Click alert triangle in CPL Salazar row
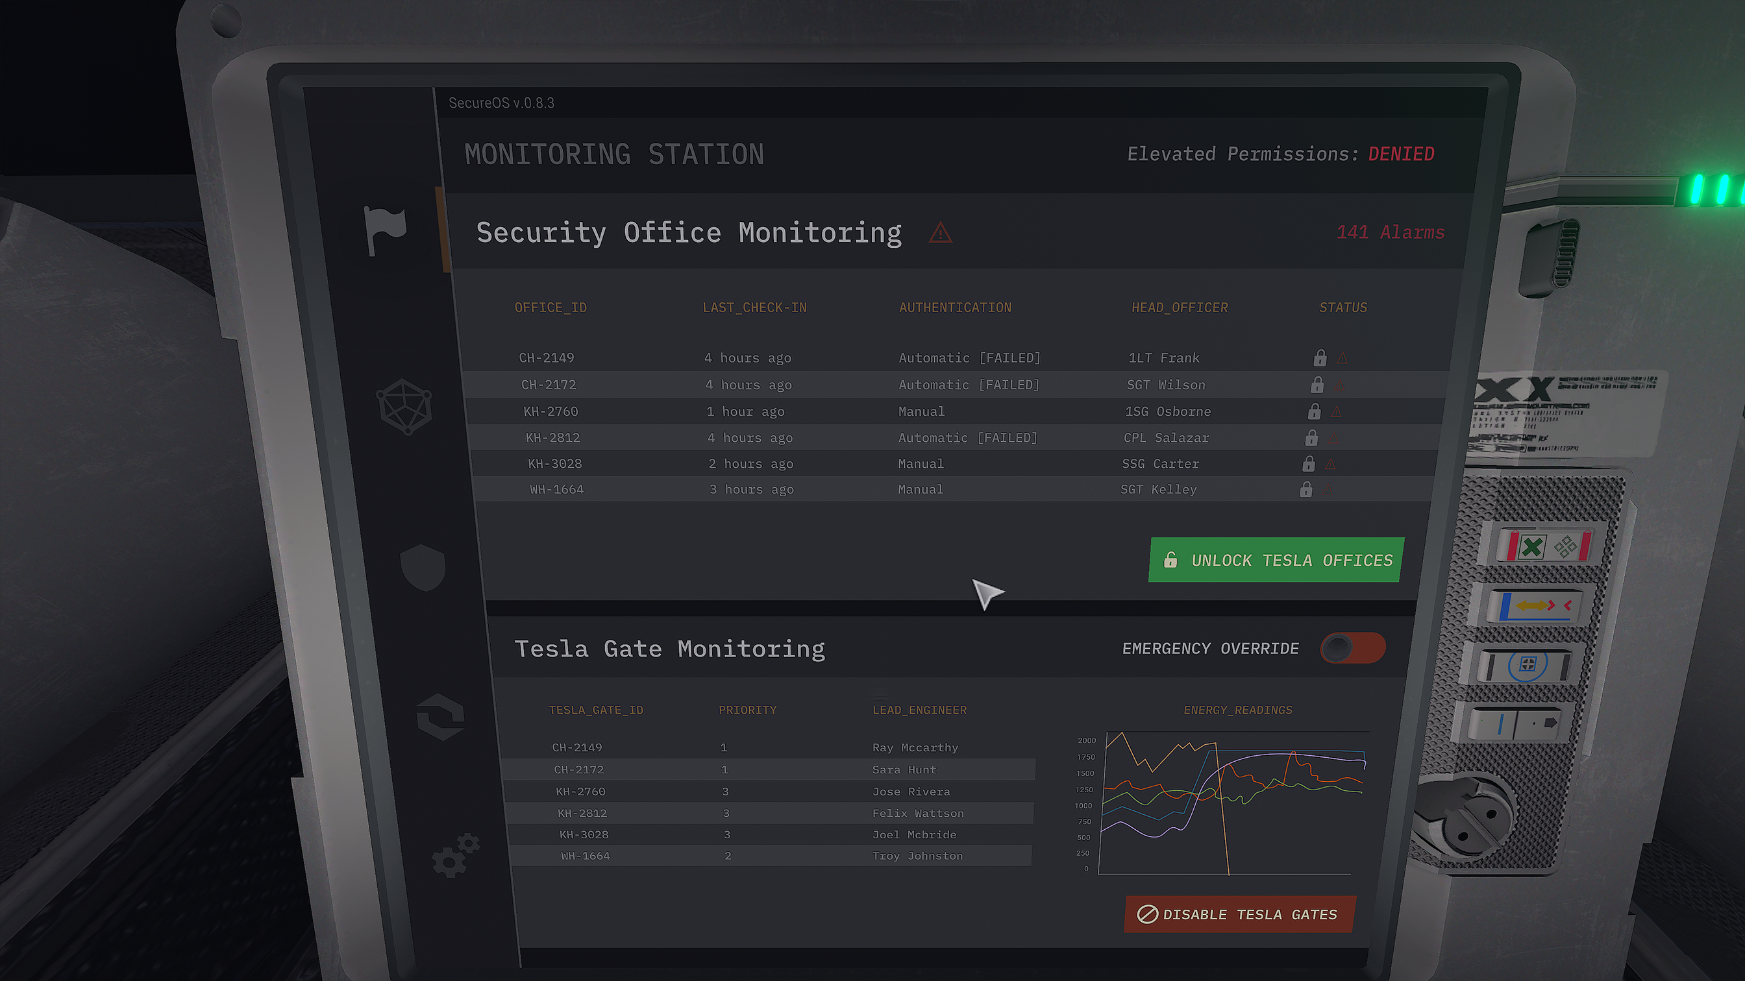Image resolution: width=1745 pixels, height=981 pixels. pos(1334,438)
